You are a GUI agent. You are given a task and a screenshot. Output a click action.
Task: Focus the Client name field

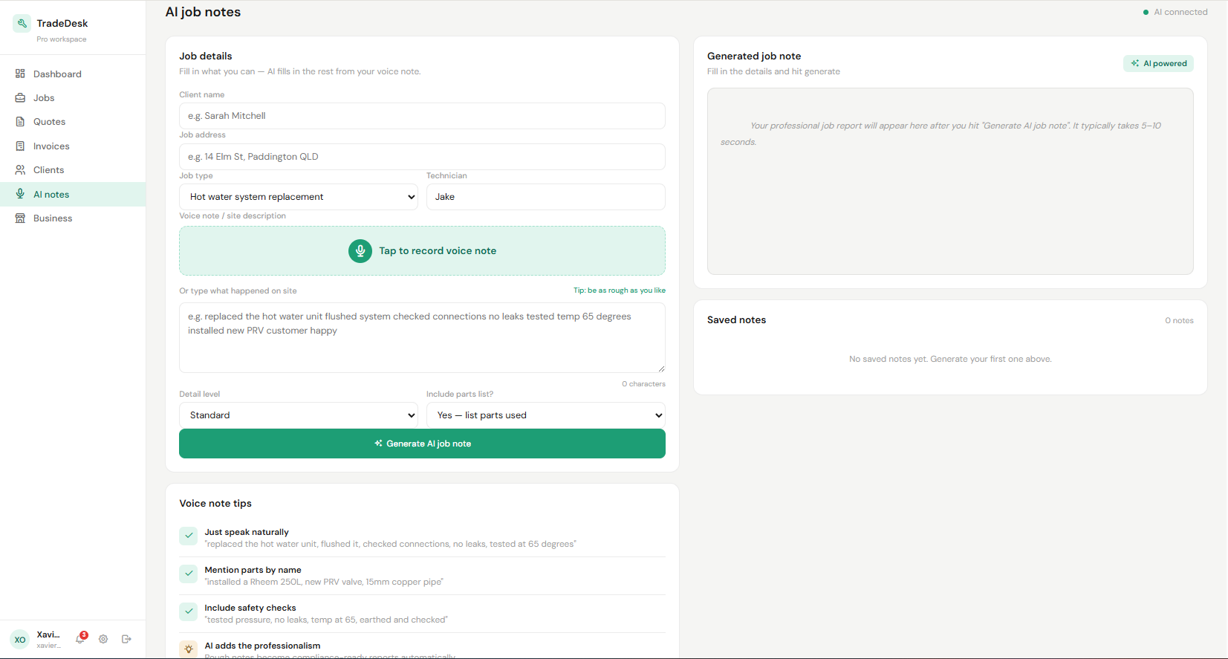[422, 116]
